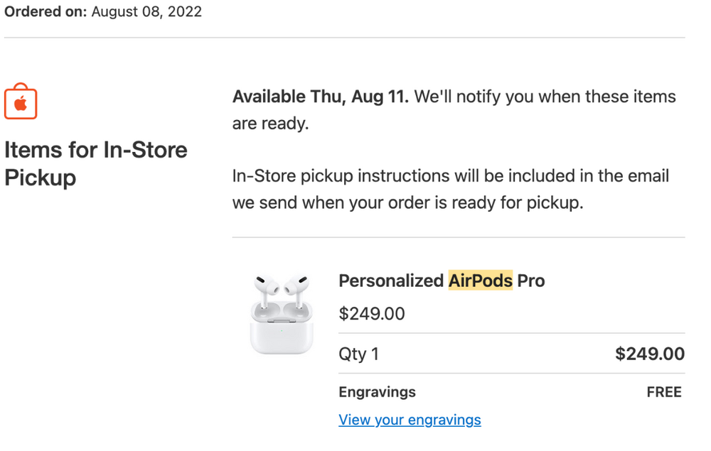Click the bold $249.00 line total
This screenshot has width=711, height=451.
[649, 354]
